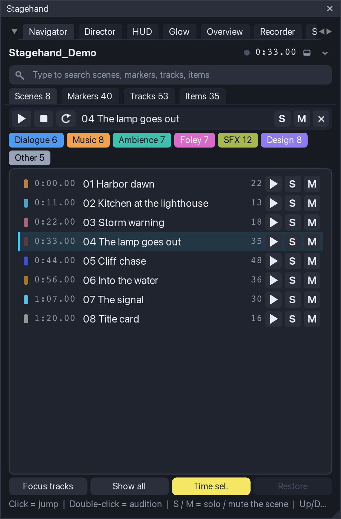
Task: Click color swatch of 02 Kitchen at the lighthouse
Action: point(26,203)
